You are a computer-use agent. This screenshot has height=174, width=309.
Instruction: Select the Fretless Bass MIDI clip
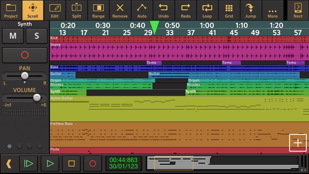click(x=179, y=134)
